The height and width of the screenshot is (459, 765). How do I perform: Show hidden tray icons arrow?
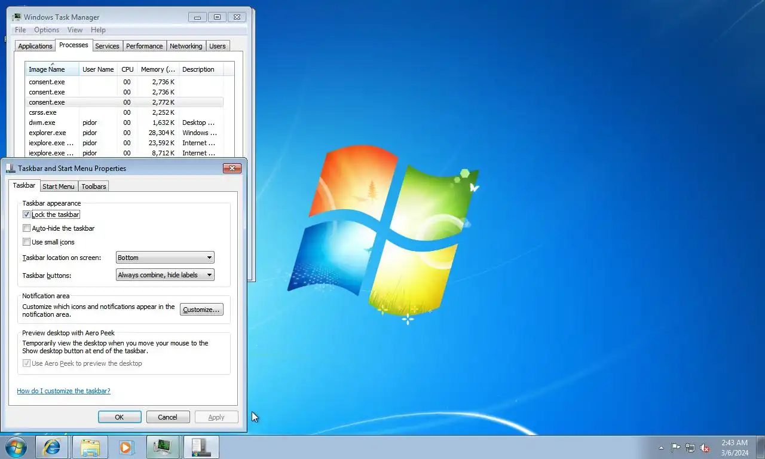coord(661,448)
